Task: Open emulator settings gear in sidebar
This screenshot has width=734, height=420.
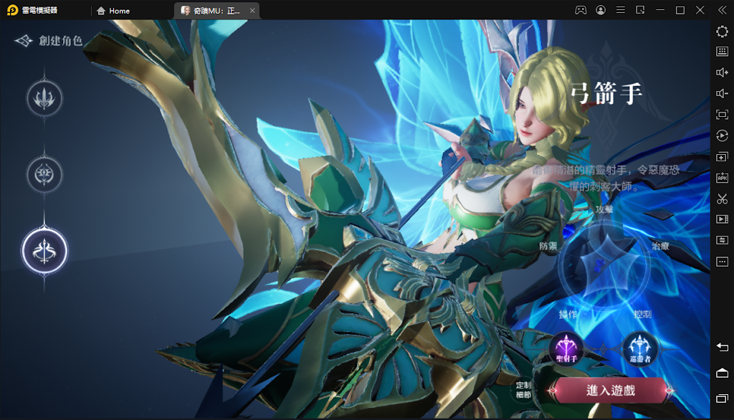Action: coord(723,32)
